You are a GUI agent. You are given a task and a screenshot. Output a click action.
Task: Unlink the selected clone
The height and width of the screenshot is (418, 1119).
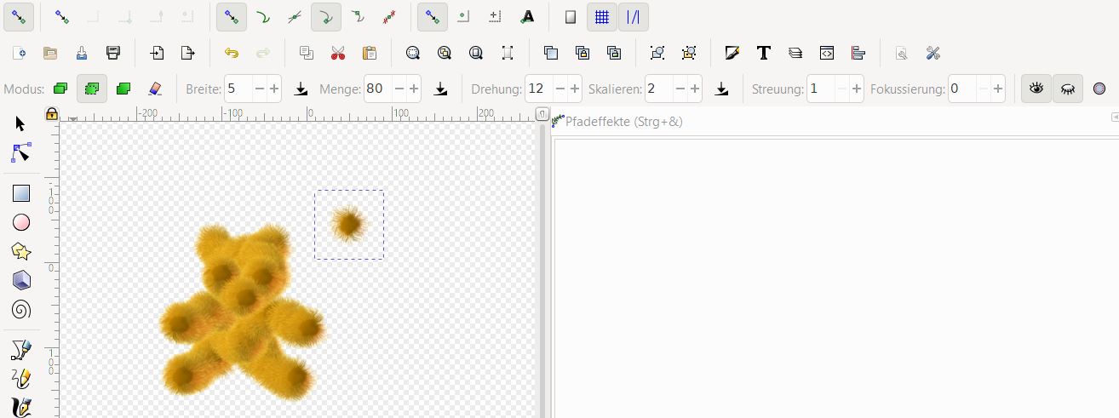tap(614, 53)
